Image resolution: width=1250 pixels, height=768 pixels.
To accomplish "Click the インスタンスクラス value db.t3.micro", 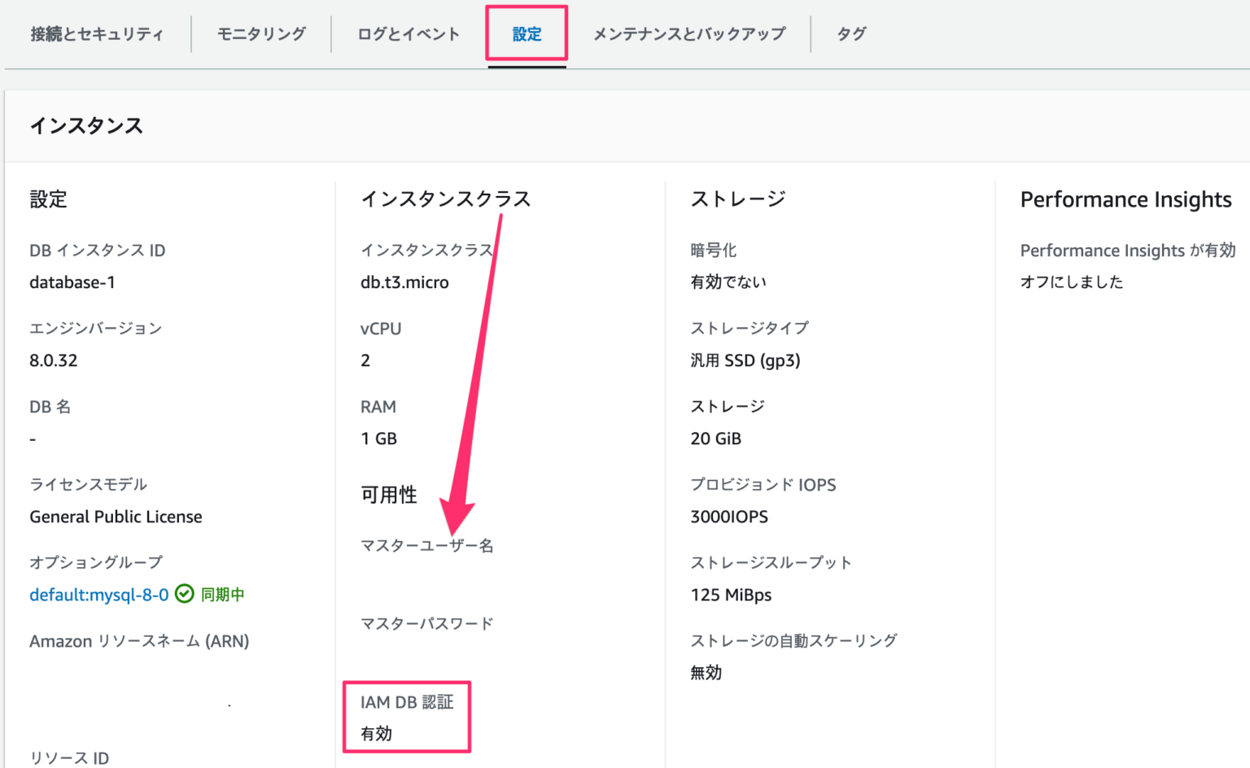I will (x=405, y=282).
